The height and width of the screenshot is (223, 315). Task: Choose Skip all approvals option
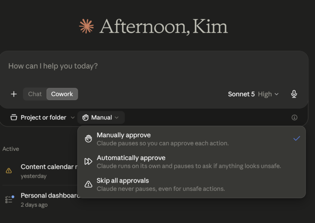191,184
